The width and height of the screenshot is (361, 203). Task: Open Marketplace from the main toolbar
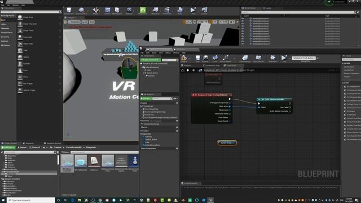click(x=117, y=11)
